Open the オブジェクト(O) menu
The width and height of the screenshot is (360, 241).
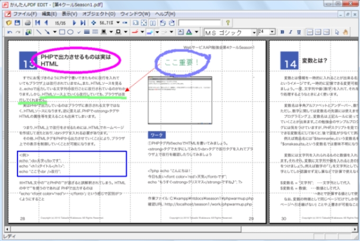click(x=98, y=14)
